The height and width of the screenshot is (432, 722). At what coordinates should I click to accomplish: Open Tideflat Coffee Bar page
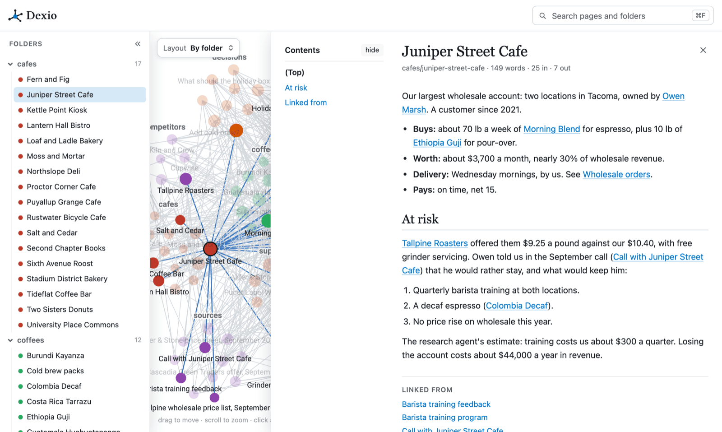80,294
